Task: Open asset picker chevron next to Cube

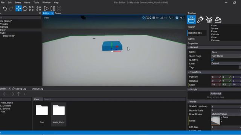Action: pyautogui.click(x=221, y=117)
